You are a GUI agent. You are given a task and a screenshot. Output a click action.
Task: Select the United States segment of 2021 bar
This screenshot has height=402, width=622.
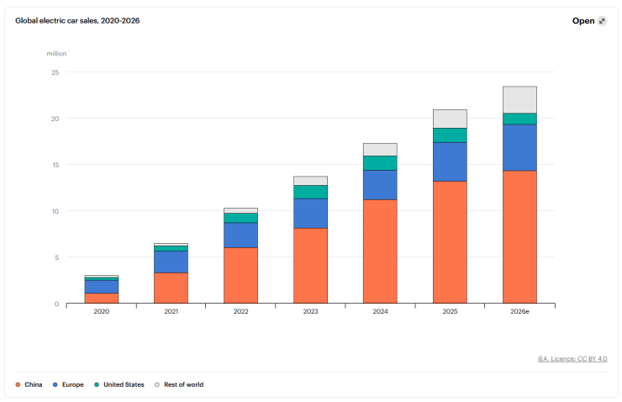(171, 248)
